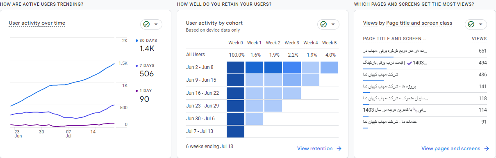Open dropdown arrow on User activity by cohort card
496x158 pixels.
333,24
